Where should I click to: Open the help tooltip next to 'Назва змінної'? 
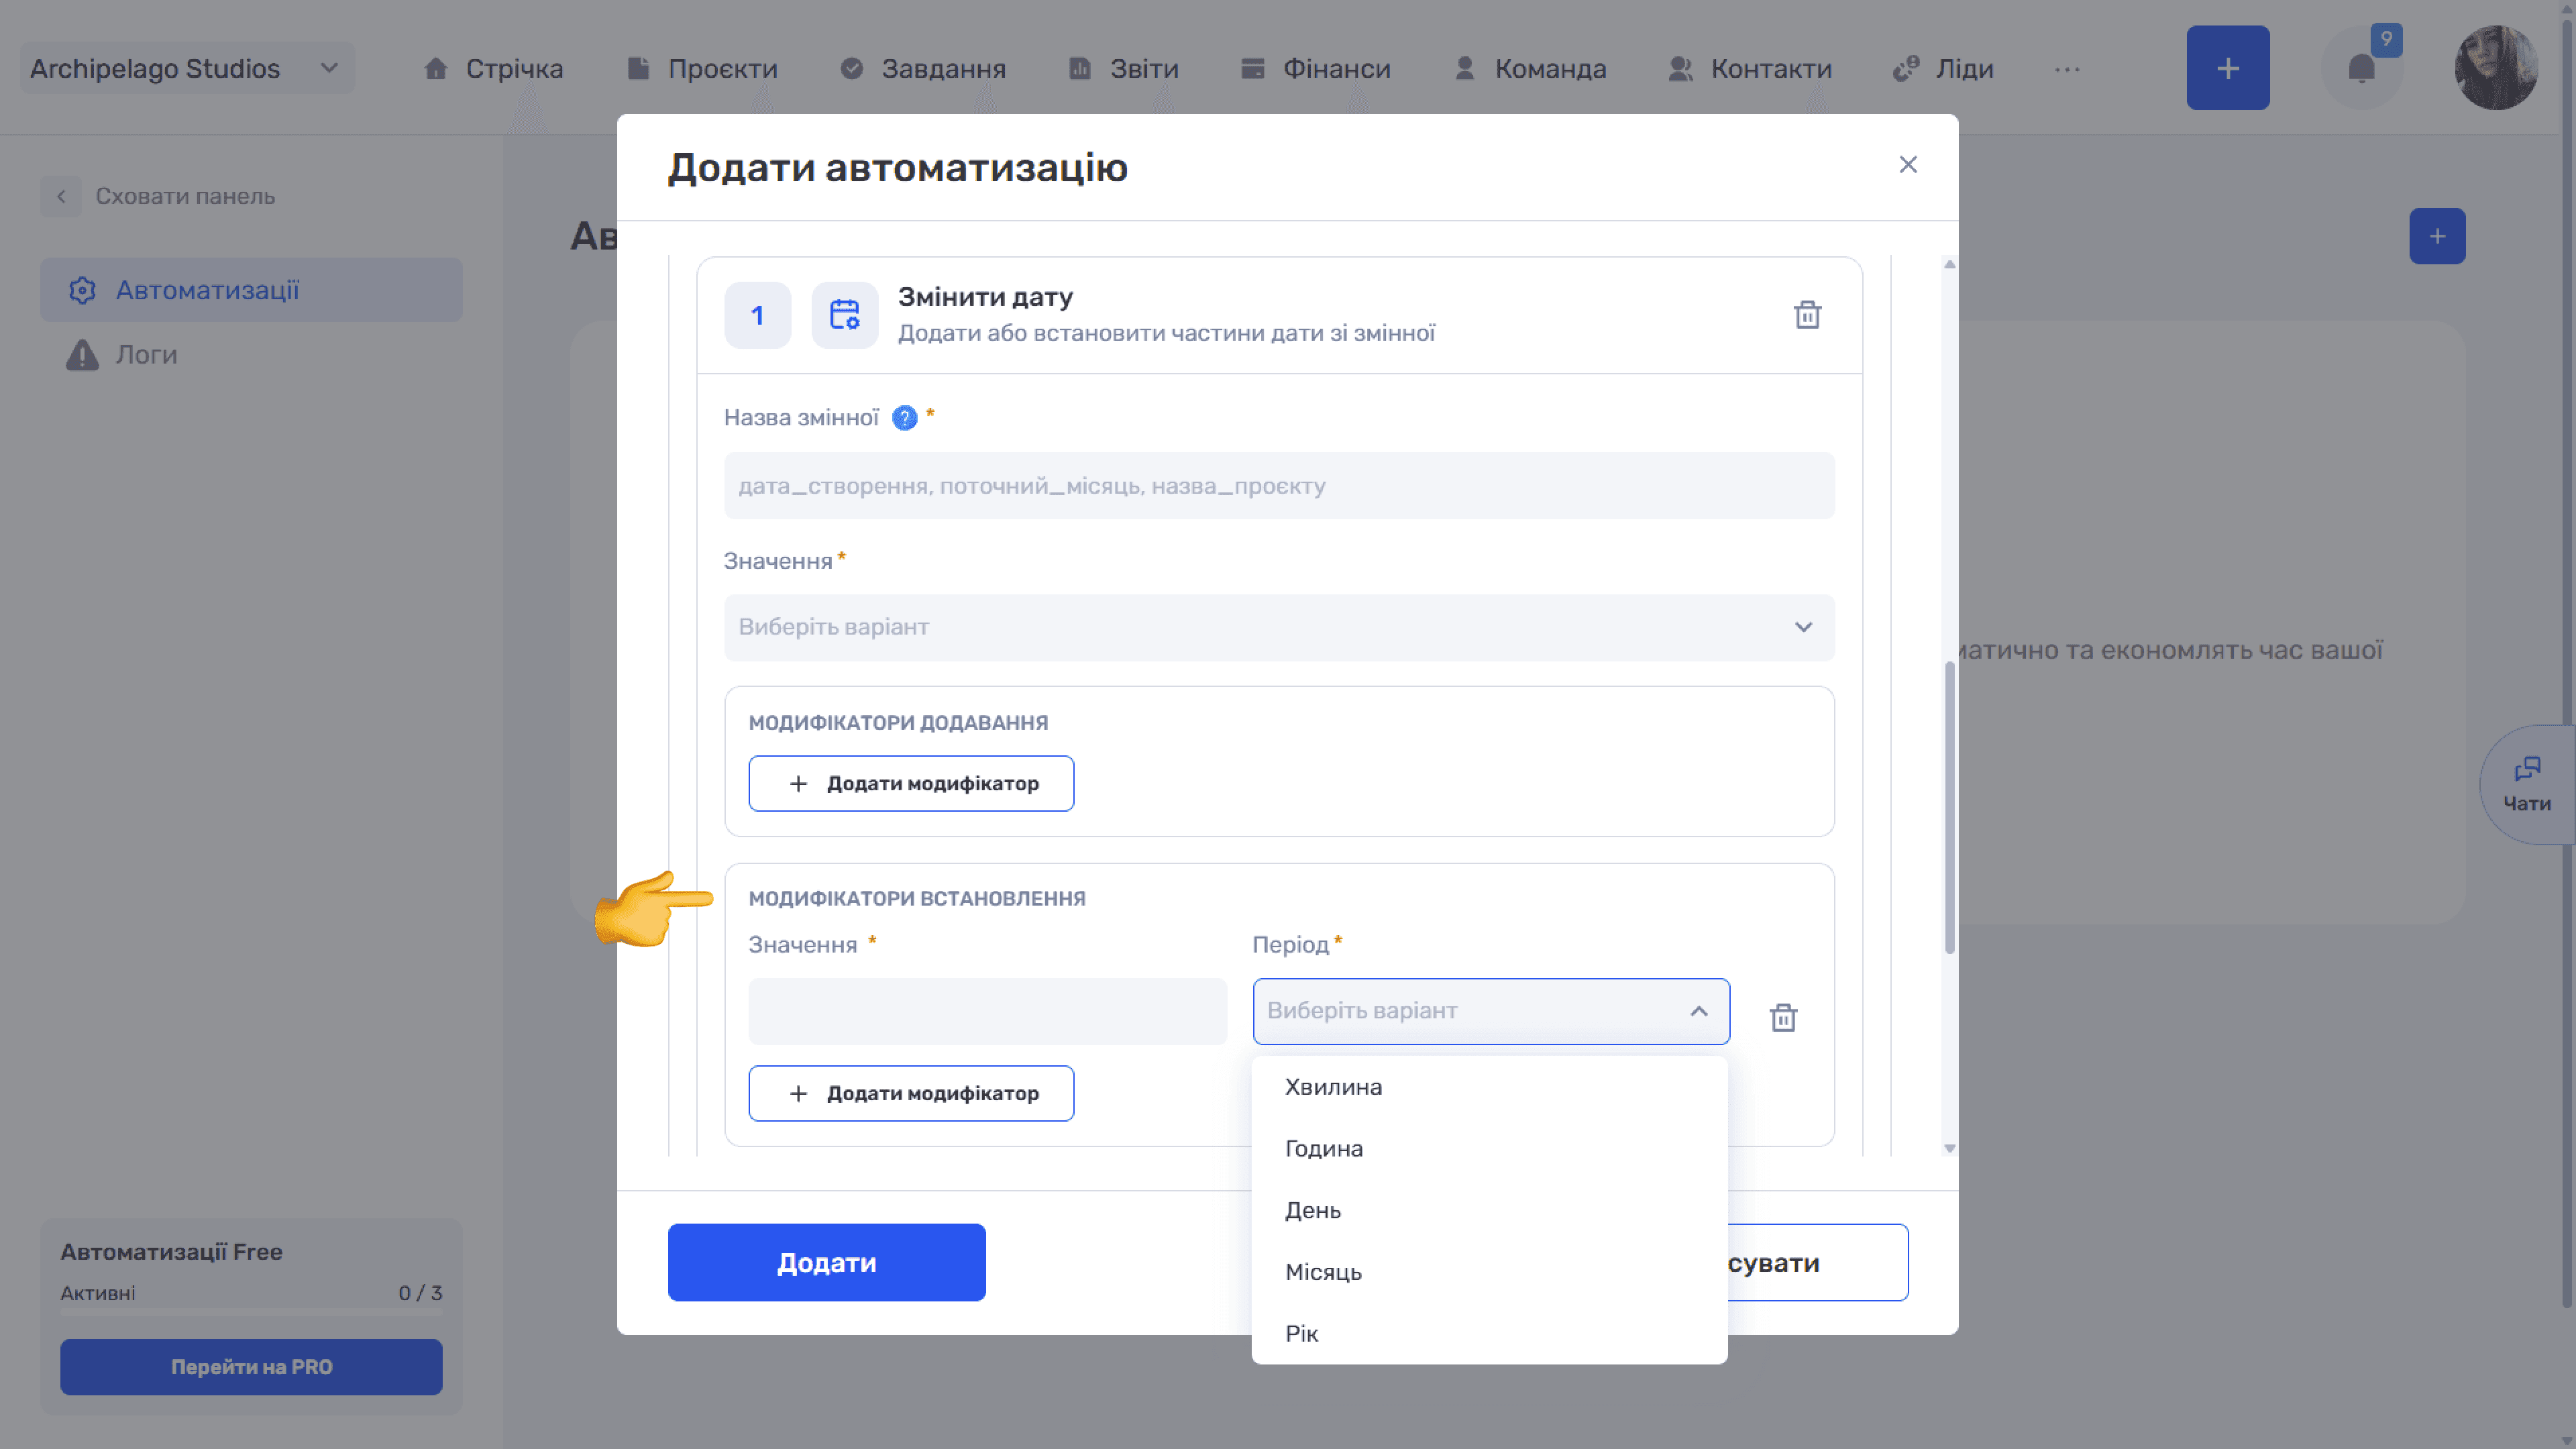(x=904, y=418)
